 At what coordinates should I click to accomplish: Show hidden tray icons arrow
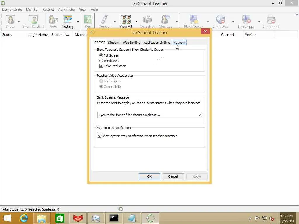pos(250,218)
